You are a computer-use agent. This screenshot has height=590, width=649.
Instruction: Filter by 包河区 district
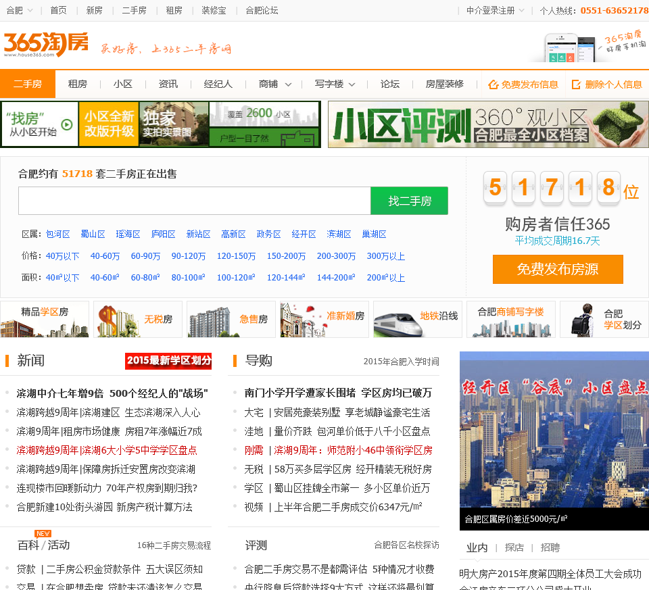(x=57, y=235)
